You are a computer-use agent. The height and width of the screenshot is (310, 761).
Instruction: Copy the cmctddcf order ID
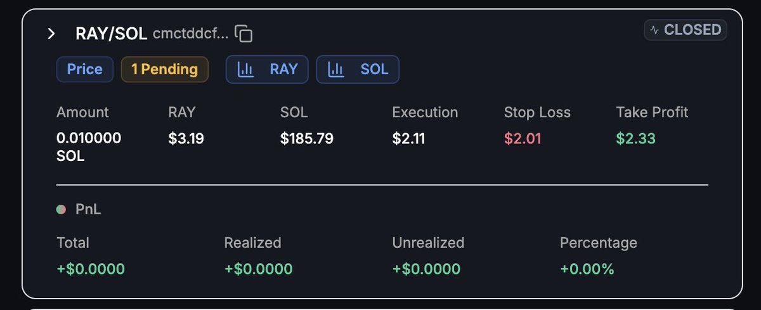[244, 34]
